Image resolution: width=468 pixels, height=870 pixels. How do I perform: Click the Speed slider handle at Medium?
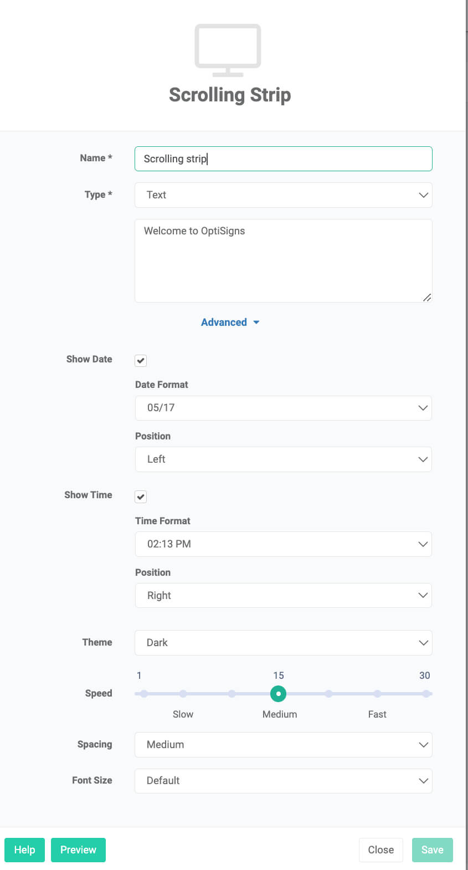pos(278,694)
